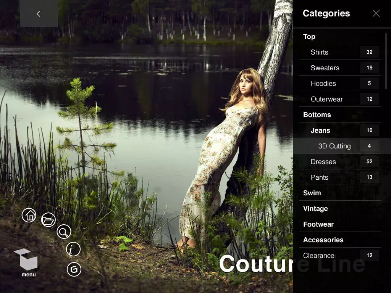The width and height of the screenshot is (391, 293).
Task: Expand the Accessories category
Action: click(340, 240)
